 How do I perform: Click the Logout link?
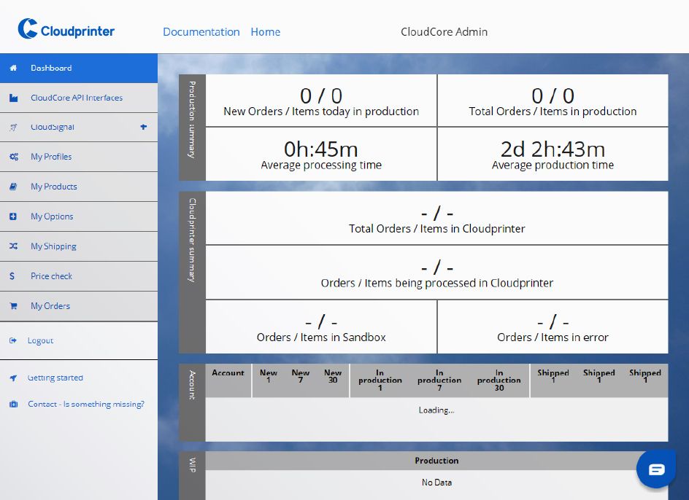(40, 340)
